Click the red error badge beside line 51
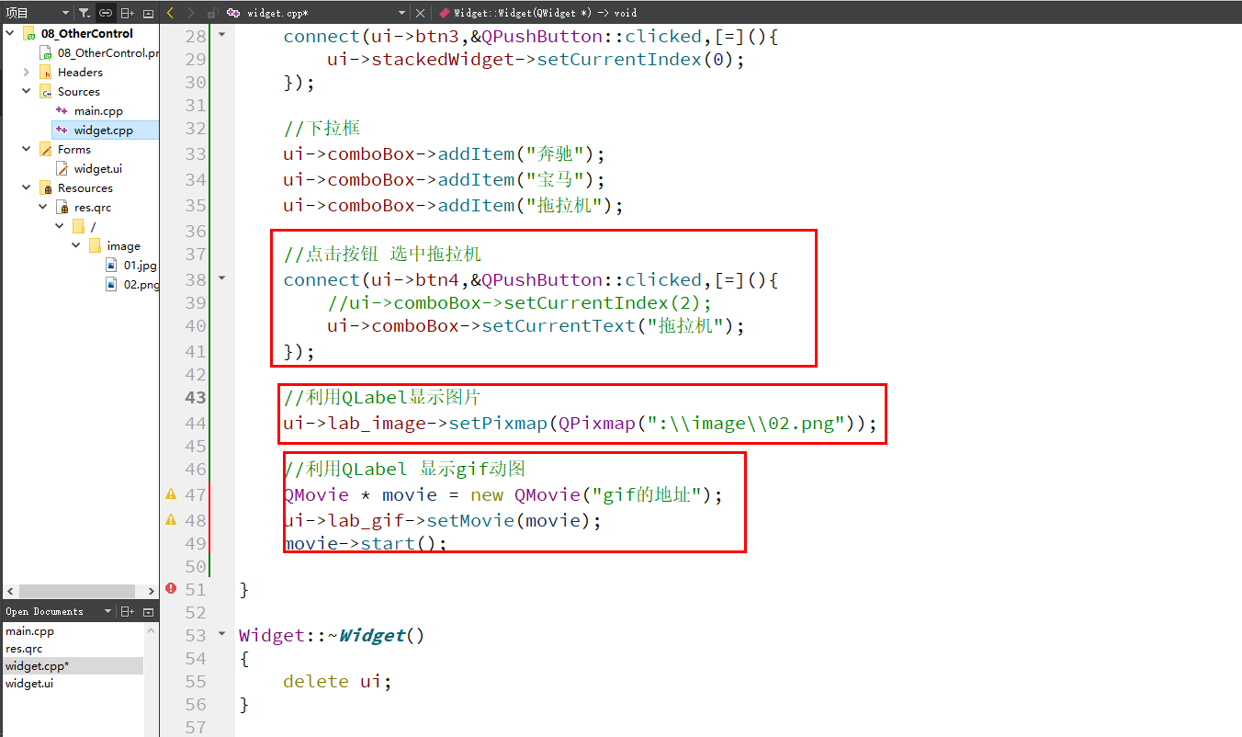 pyautogui.click(x=171, y=589)
